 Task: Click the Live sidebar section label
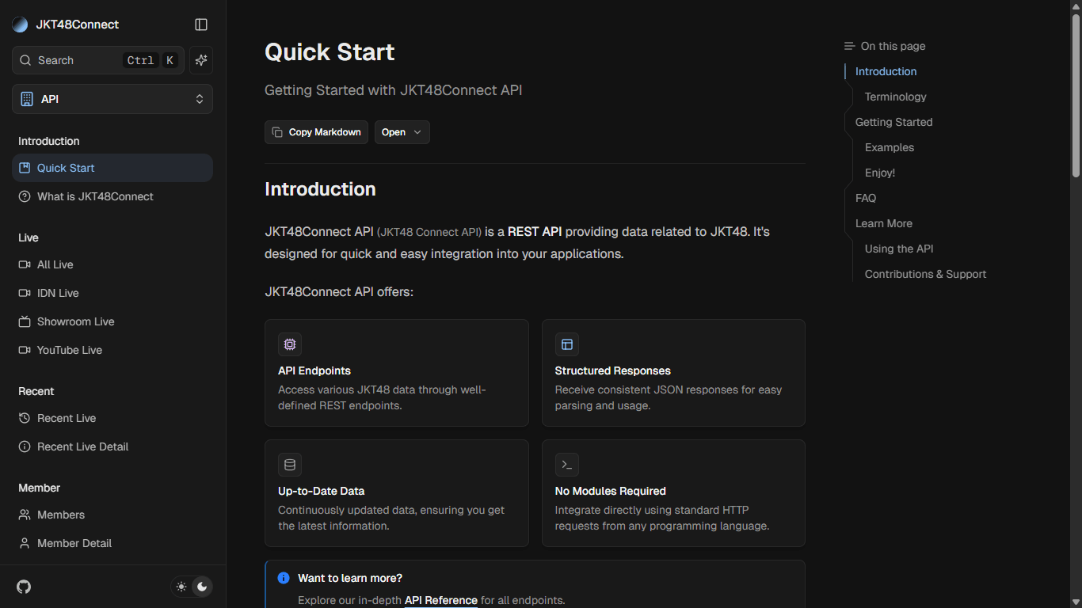[x=29, y=237]
